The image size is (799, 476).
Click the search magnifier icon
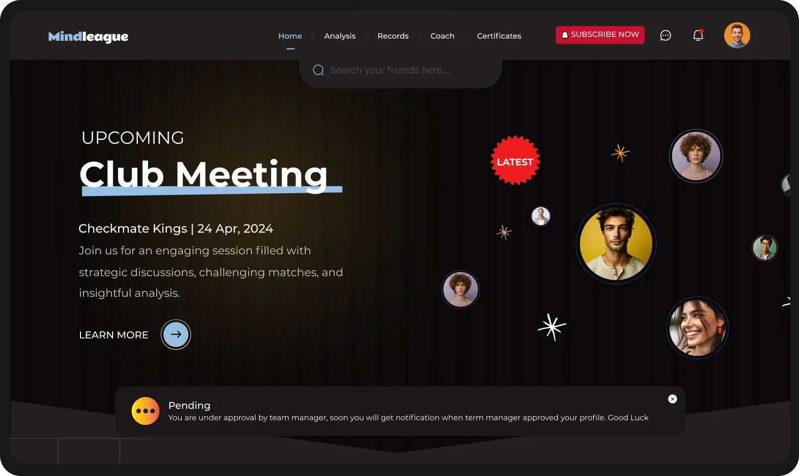318,70
